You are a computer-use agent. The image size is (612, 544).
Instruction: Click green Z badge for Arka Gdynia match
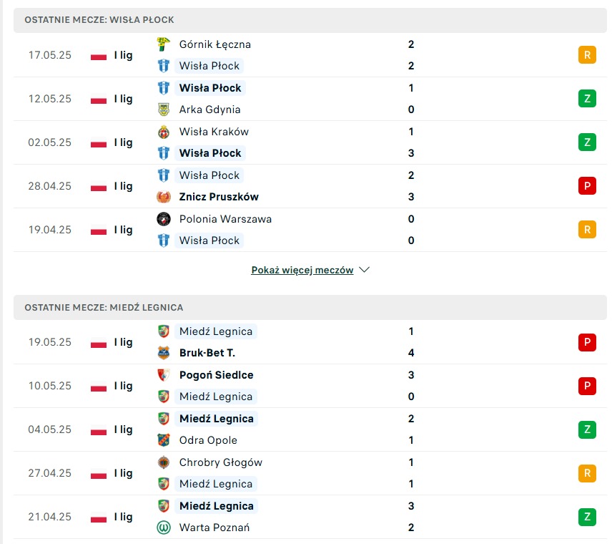tap(587, 99)
